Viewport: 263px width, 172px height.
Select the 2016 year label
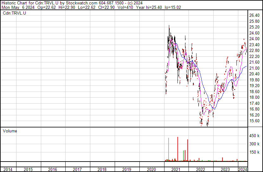(53, 169)
